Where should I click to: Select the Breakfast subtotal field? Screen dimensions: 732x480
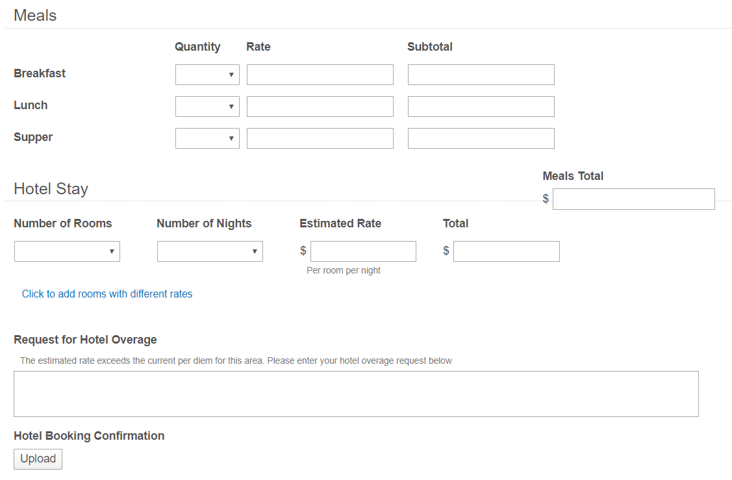coord(481,75)
